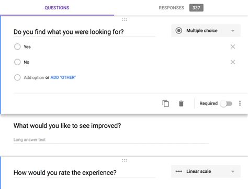Screen dimensions: 248x189
Task: Expand the Linear scale dropdown arrow
Action: 233,172
